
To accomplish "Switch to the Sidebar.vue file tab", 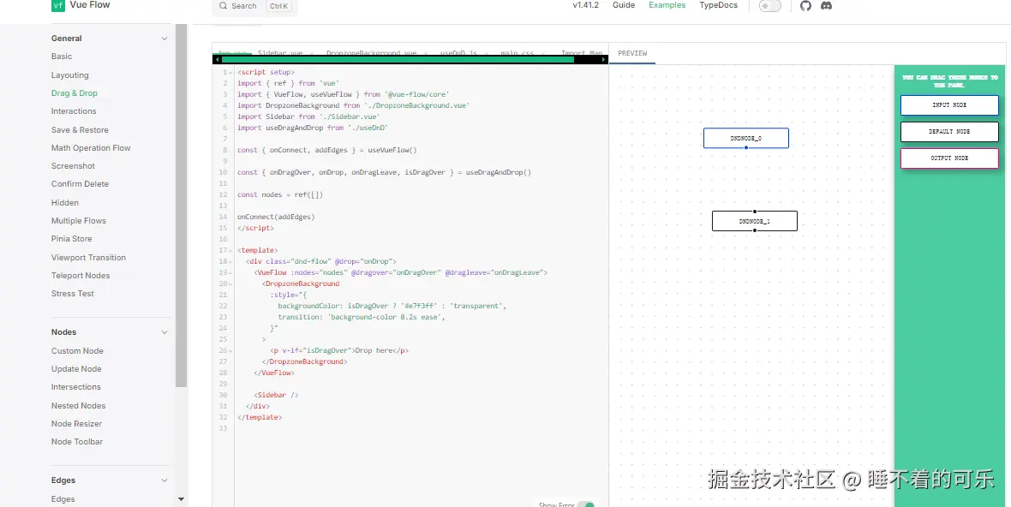I will (x=280, y=53).
